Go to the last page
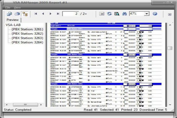This screenshot has height=118, width=177. point(58,14)
